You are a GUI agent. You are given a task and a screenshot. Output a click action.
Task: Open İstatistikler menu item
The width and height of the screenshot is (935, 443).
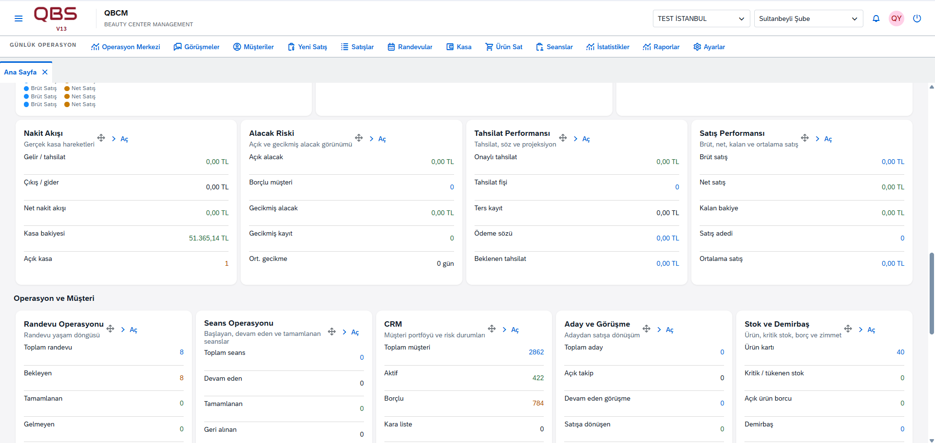tap(608, 47)
